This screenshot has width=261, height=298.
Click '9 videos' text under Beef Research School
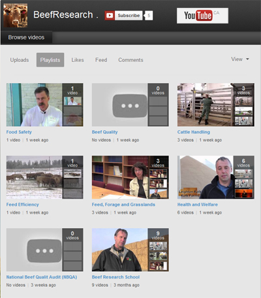point(100,285)
